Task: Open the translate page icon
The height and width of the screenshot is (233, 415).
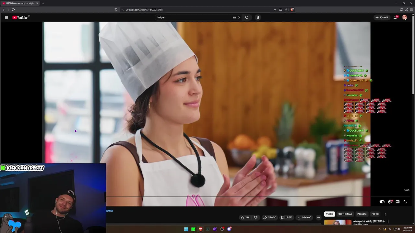Action: tap(275, 10)
